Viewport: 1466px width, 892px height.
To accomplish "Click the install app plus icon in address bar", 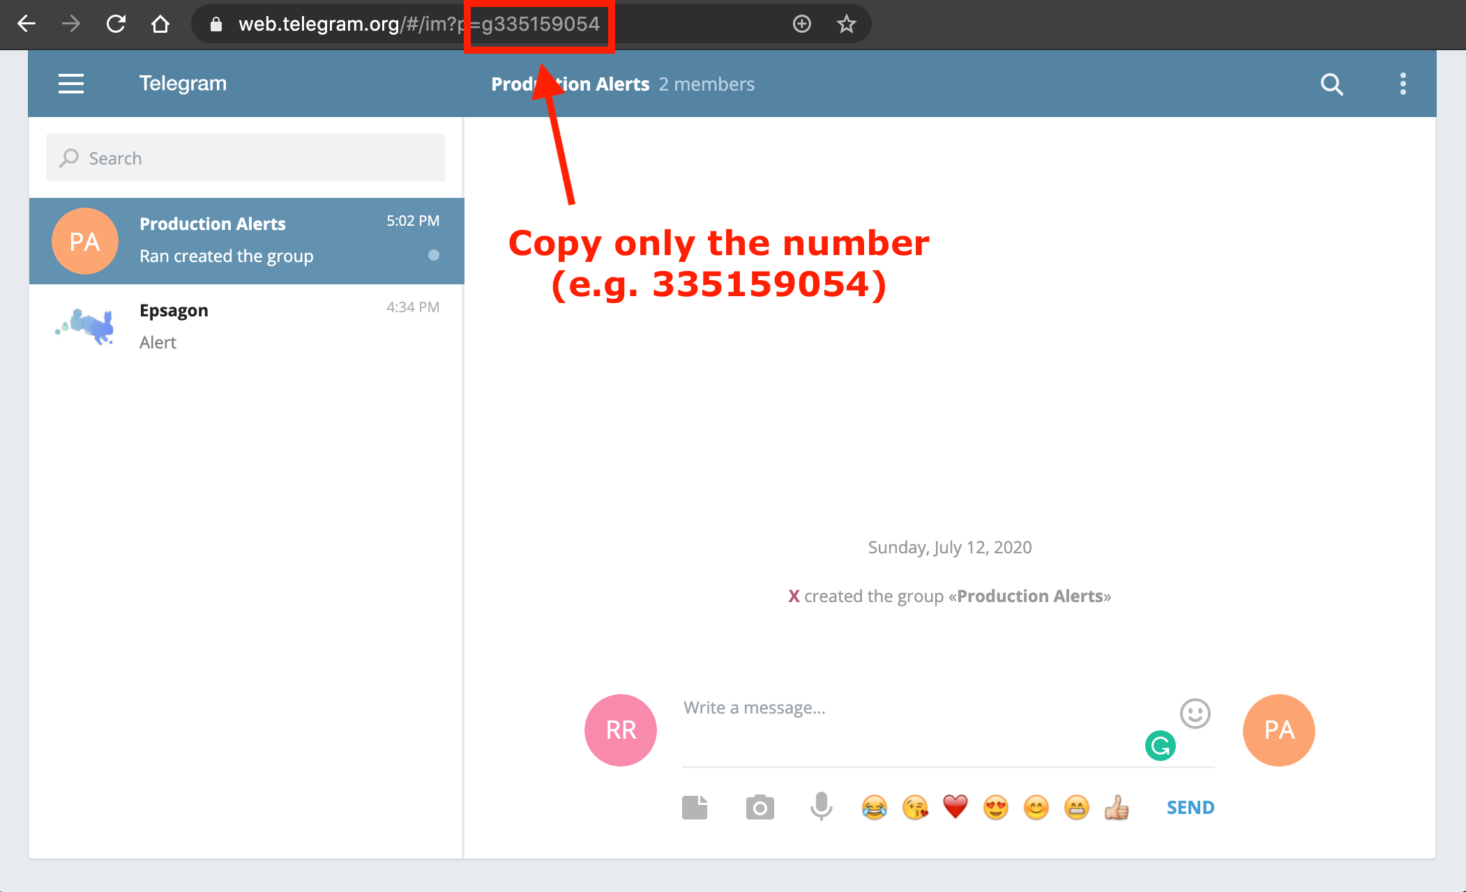I will coord(802,24).
